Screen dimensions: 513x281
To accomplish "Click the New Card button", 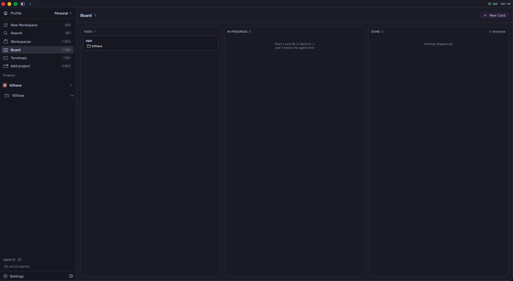I will (x=494, y=15).
